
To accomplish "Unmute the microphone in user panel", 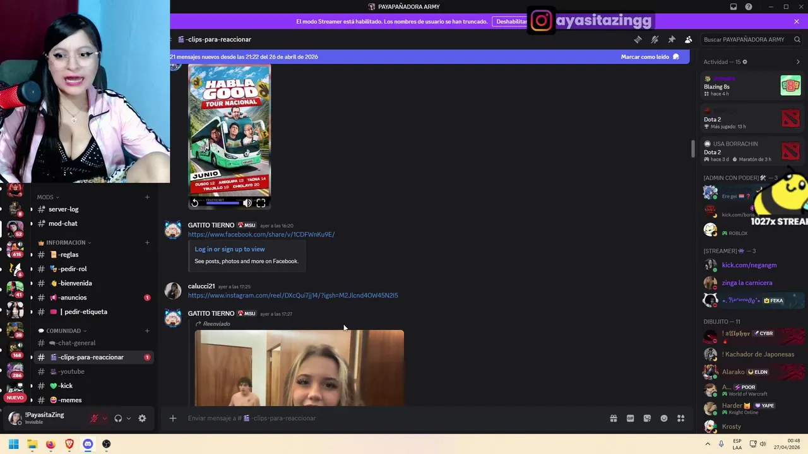I will coord(94,419).
